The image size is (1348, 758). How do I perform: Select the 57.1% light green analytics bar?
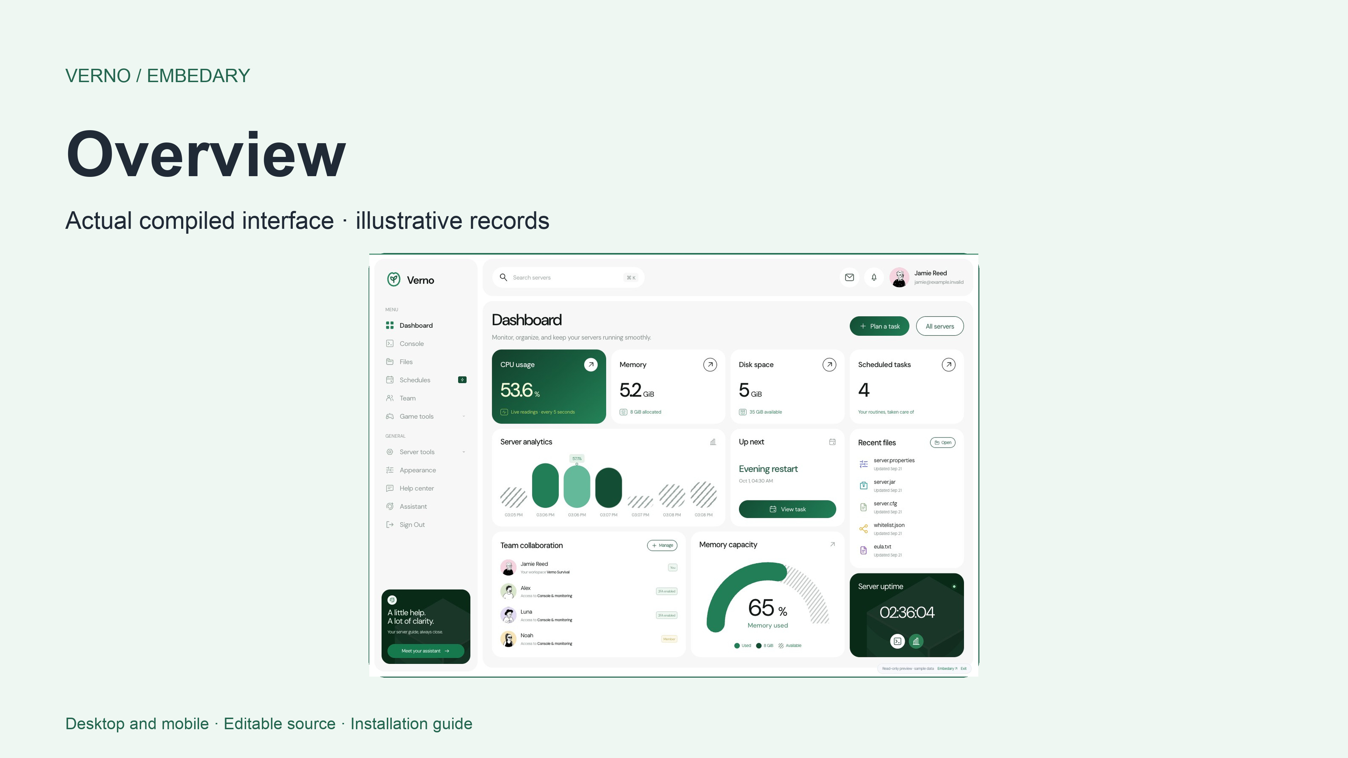click(577, 486)
